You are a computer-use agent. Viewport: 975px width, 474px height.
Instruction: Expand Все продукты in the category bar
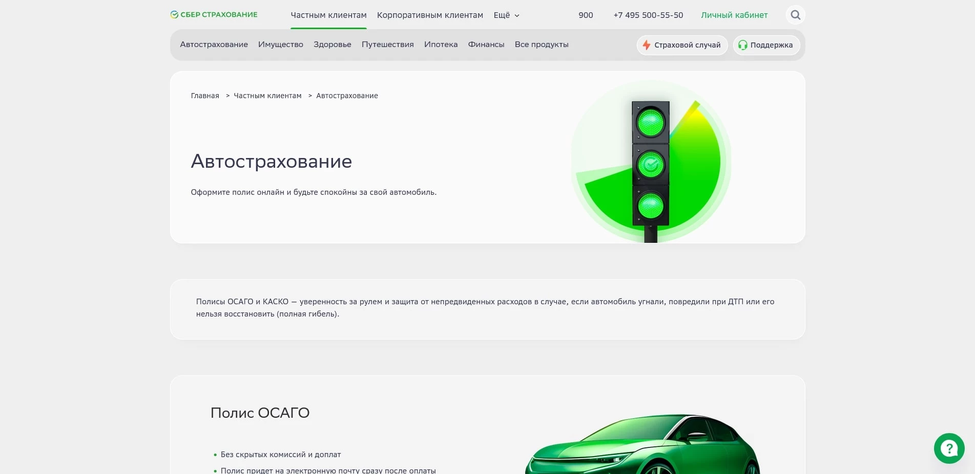pyautogui.click(x=542, y=44)
